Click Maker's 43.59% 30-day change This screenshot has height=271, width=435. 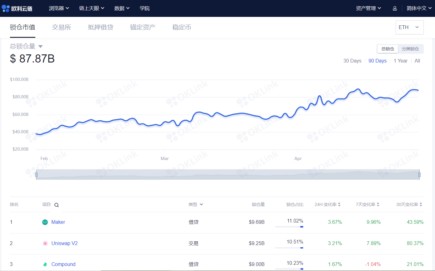(x=415, y=222)
